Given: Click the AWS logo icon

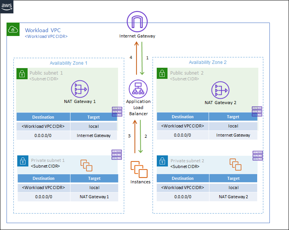Looking at the screenshot, I should (x=7, y=7).
